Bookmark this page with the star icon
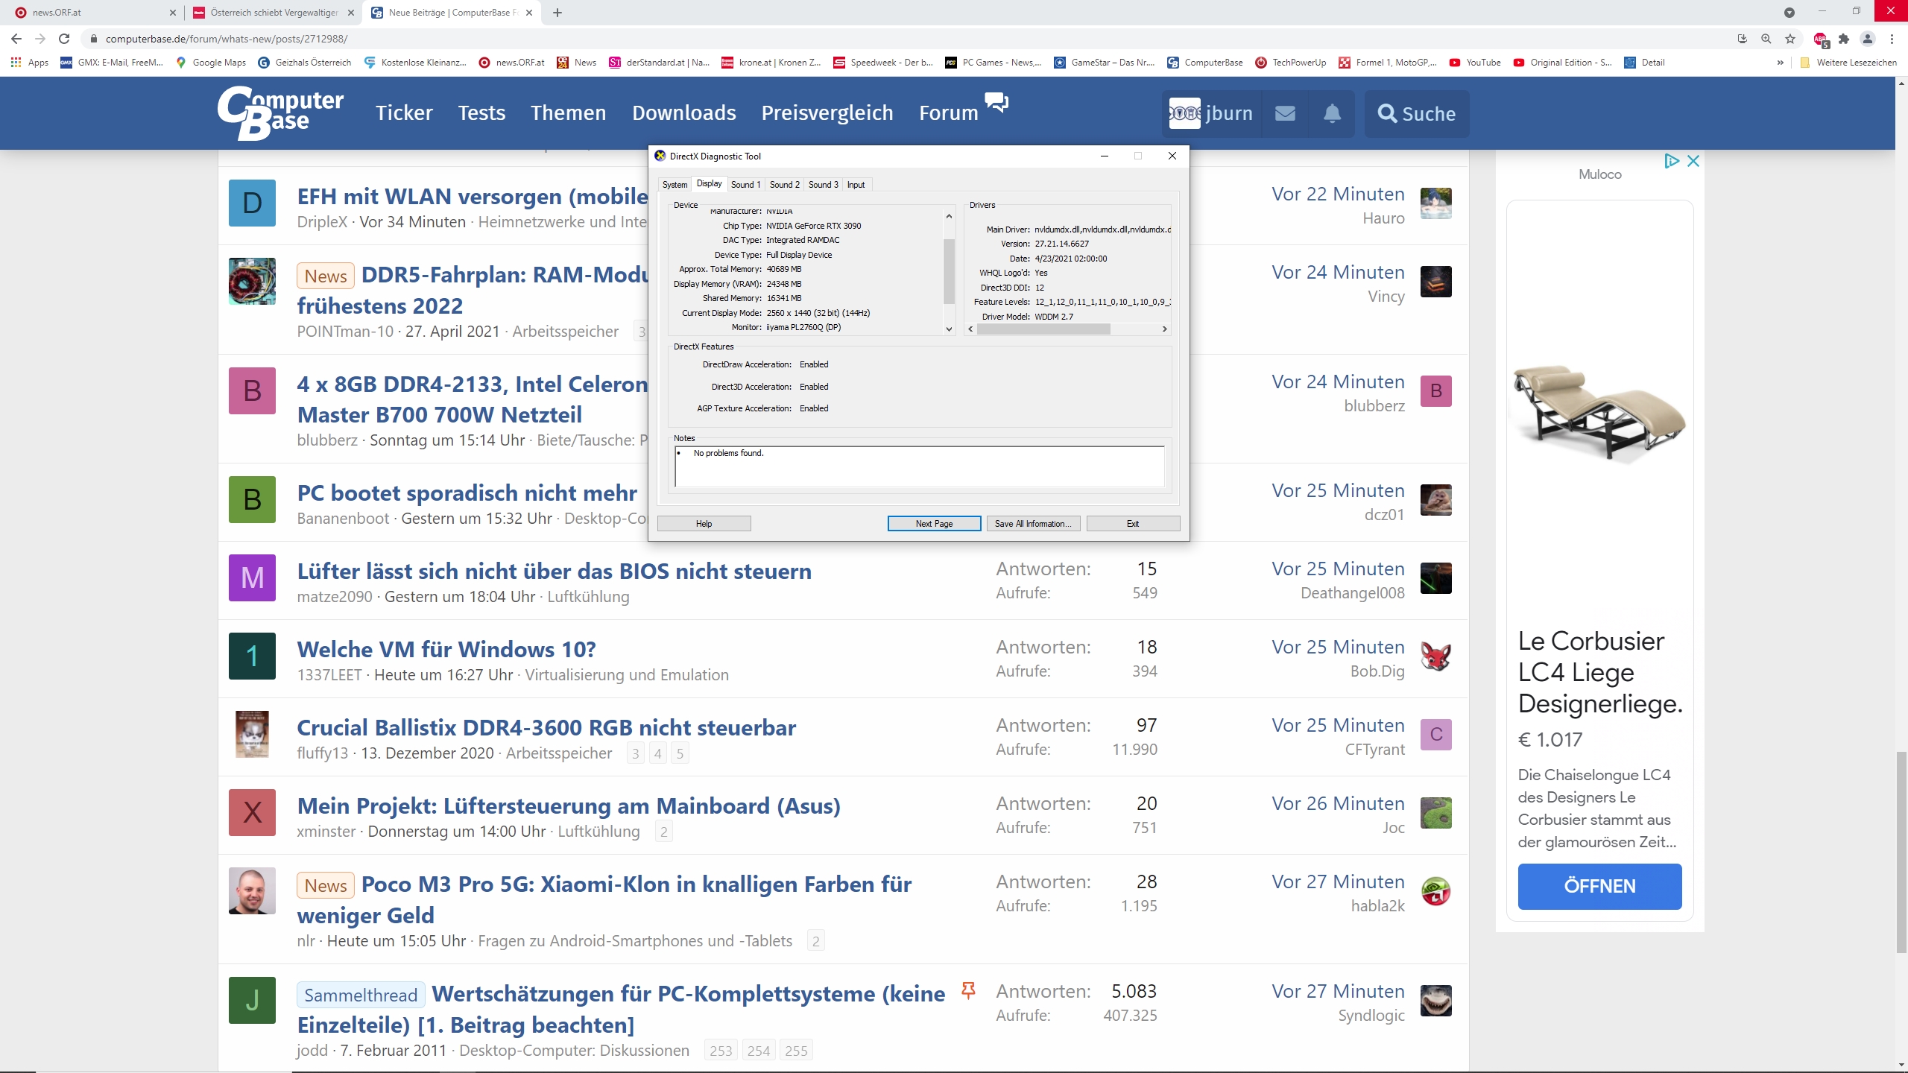 tap(1790, 39)
